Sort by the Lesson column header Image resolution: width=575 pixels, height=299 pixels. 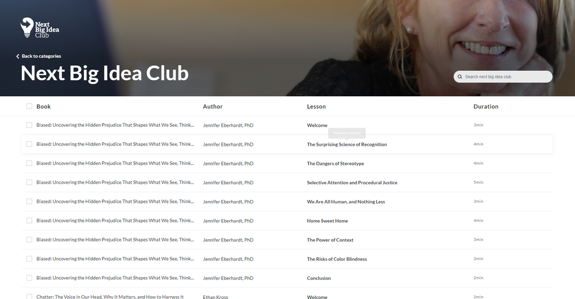[x=316, y=107]
